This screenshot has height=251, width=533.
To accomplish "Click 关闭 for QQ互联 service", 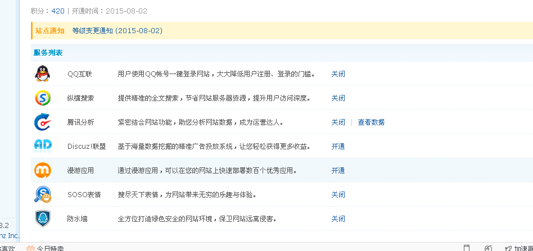I will pos(338,74).
